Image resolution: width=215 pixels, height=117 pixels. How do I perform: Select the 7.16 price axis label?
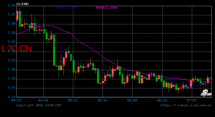click(x=11, y=88)
